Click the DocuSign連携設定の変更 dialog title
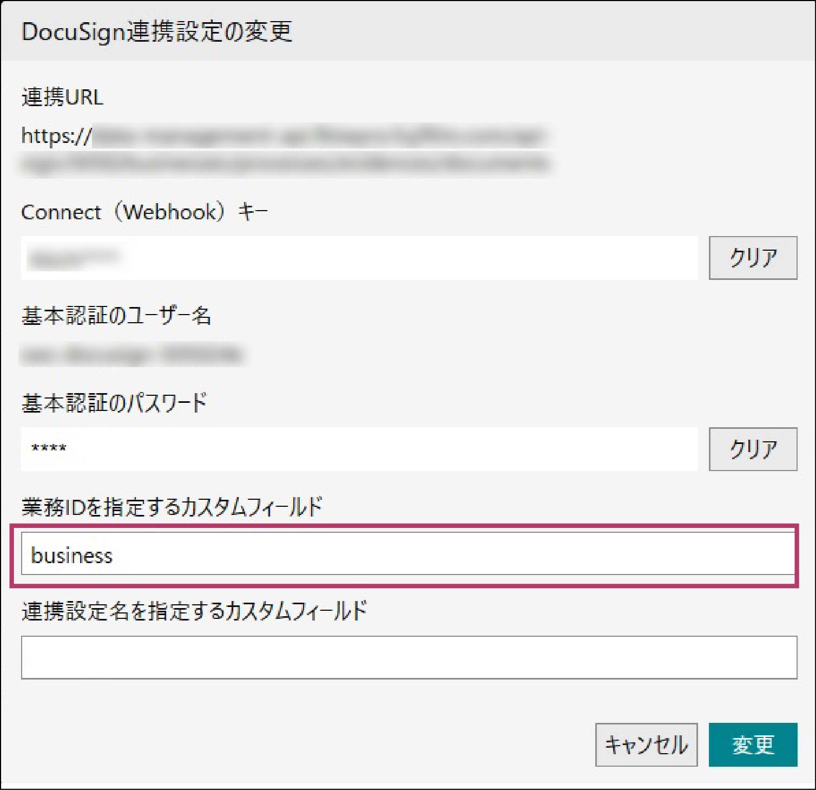This screenshot has height=790, width=816. [157, 31]
